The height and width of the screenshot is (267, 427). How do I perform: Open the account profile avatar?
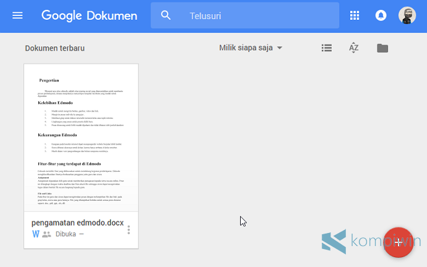tap(407, 15)
